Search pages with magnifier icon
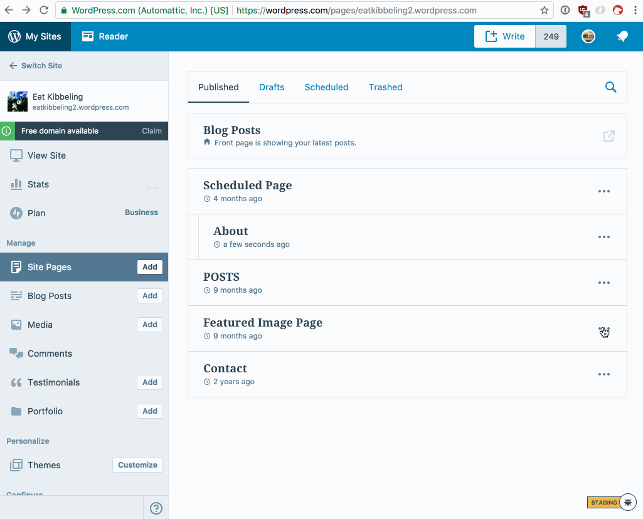The width and height of the screenshot is (643, 519). coord(610,87)
